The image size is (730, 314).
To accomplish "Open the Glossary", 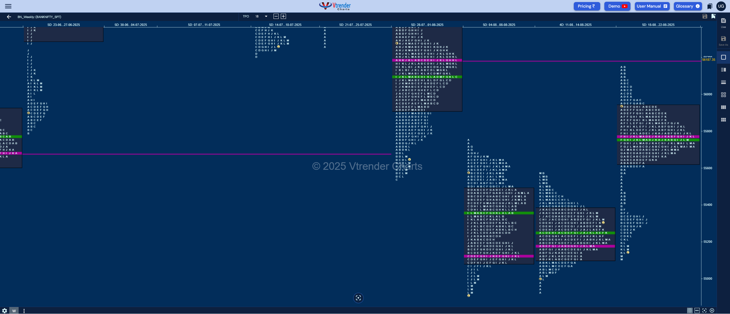I will pyautogui.click(x=688, y=6).
